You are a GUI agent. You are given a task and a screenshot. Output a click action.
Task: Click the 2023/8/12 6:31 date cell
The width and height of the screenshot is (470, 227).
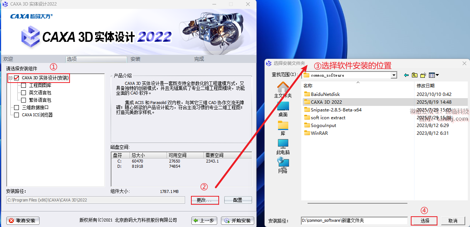coord(433,133)
